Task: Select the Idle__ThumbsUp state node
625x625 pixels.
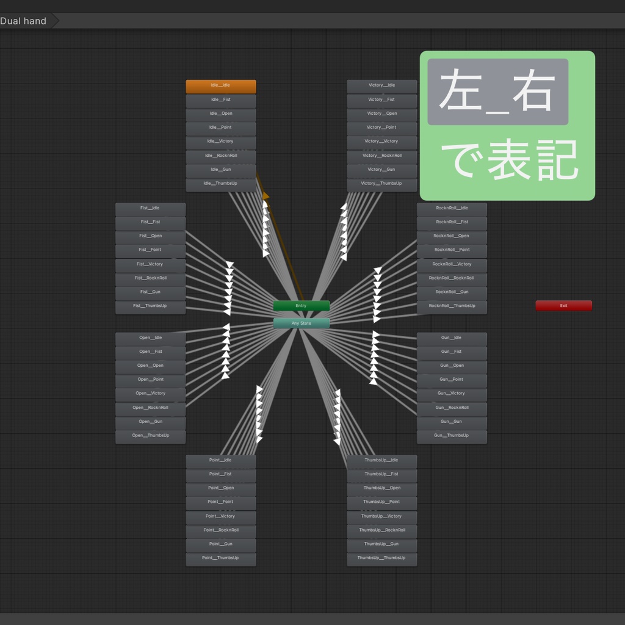Action: click(221, 184)
